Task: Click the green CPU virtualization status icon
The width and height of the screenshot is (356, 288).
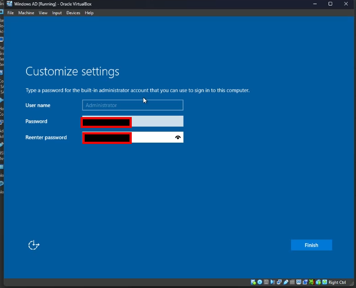Action: coord(312,282)
